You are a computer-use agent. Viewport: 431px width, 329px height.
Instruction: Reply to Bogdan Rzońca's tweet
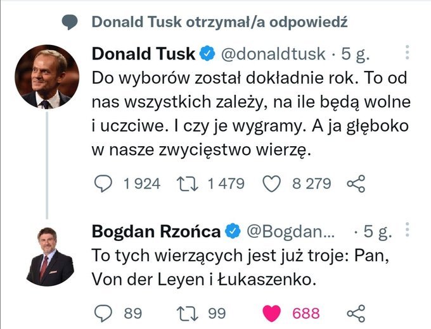[103, 313]
